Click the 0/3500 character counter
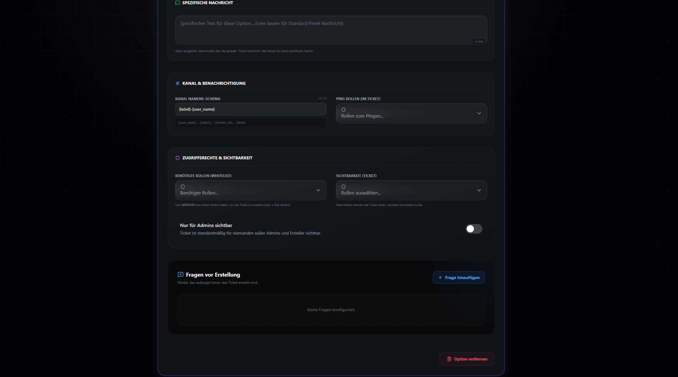Image resolution: width=678 pixels, height=377 pixels. [479, 41]
